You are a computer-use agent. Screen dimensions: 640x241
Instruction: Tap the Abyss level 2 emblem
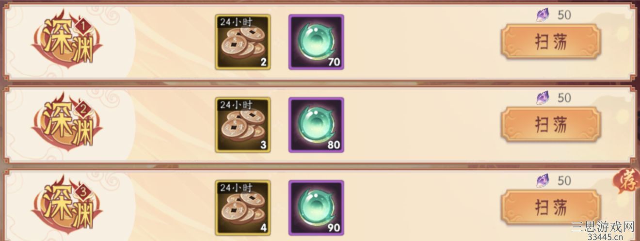coord(67,125)
